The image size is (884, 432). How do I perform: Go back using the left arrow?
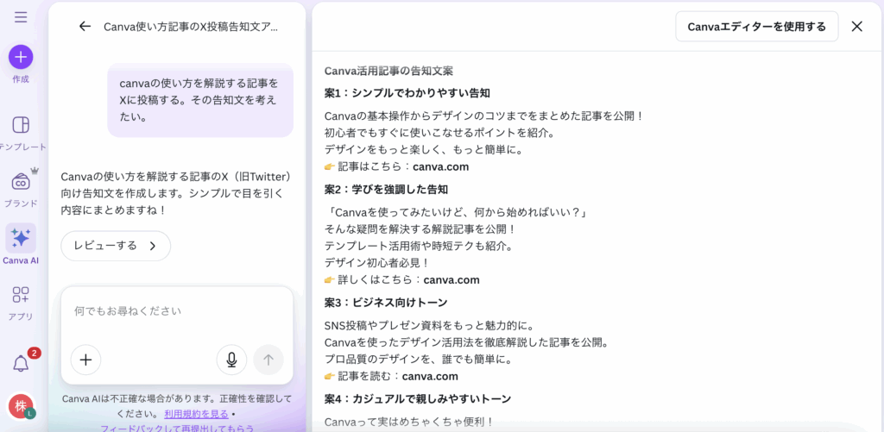[85, 27]
